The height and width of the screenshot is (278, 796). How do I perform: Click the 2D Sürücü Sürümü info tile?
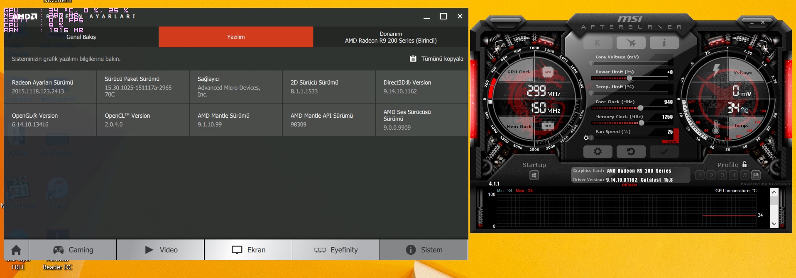coord(329,87)
